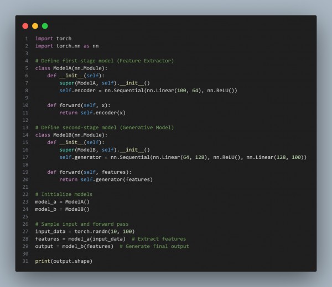
Task: Click 'return self.encoder(x)' line
Action: 92,113
